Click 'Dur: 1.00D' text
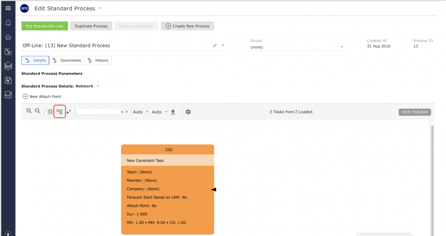Image resolution: width=446 pixels, height=236 pixels. [x=137, y=214]
